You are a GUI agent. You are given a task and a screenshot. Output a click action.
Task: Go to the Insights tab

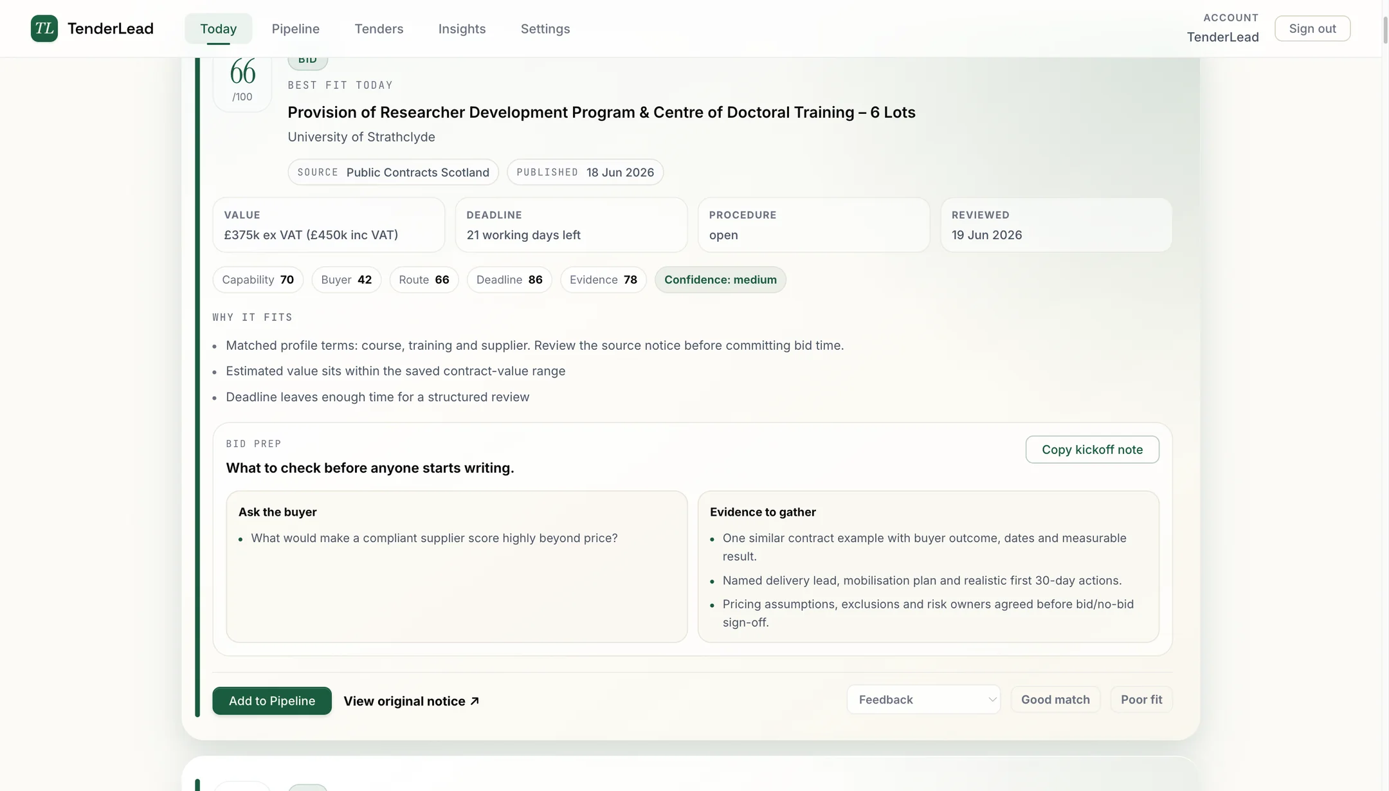pyautogui.click(x=462, y=28)
